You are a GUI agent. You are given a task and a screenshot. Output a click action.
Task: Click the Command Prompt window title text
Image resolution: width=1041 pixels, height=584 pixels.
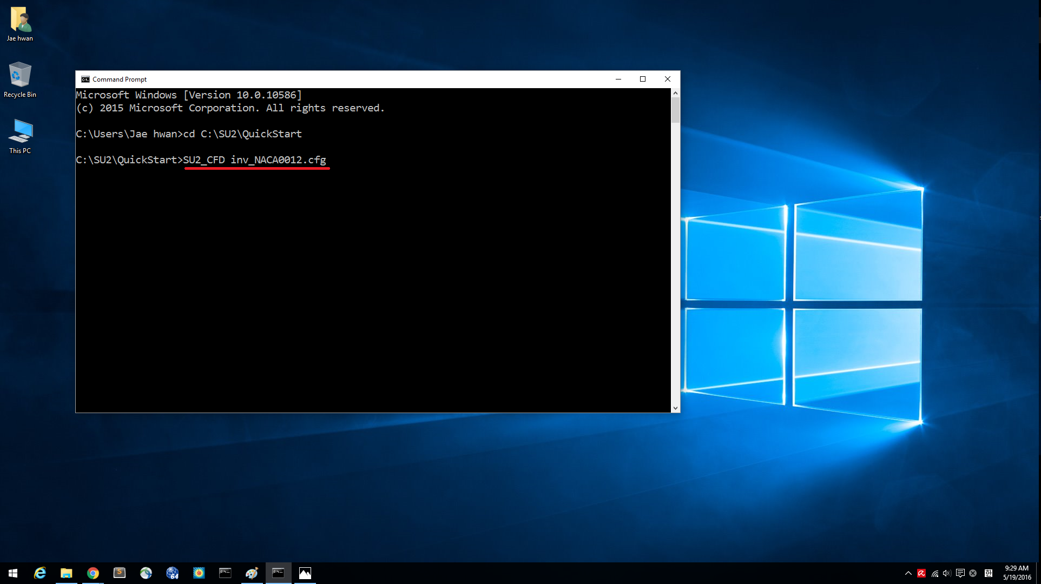point(120,79)
